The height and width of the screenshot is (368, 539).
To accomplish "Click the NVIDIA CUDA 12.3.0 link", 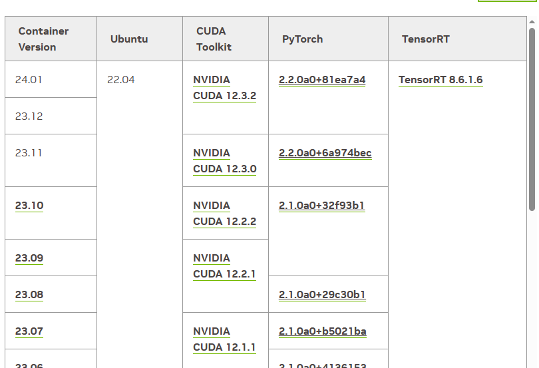I will 224,161.
